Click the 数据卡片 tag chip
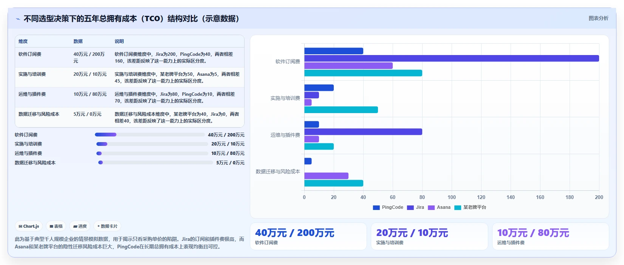The image size is (624, 265). 107,226
